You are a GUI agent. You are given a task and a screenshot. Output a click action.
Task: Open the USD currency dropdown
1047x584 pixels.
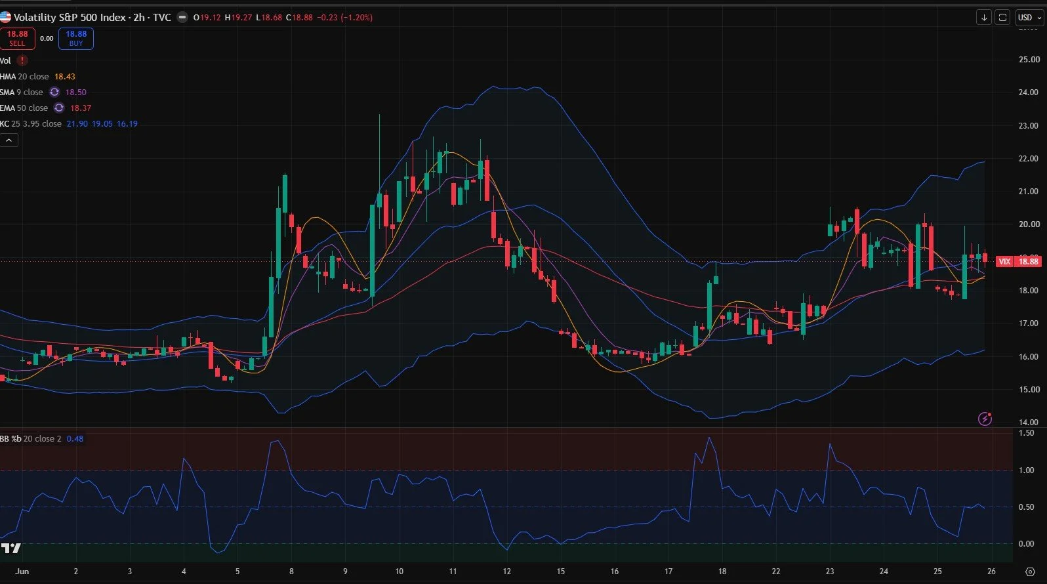click(x=1029, y=18)
